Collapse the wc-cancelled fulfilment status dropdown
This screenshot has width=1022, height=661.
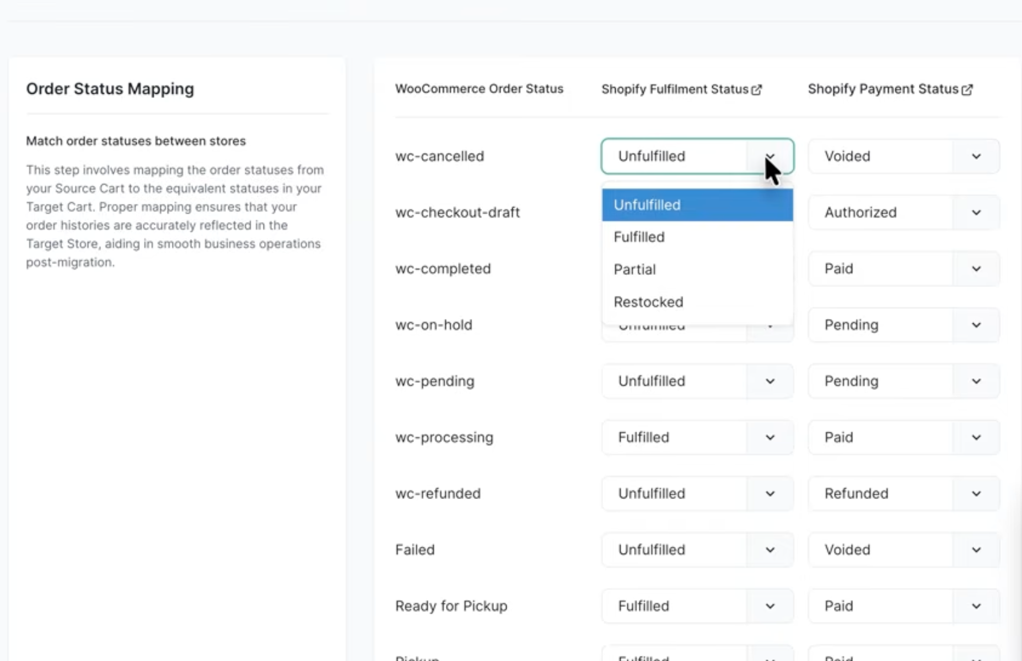click(697, 156)
